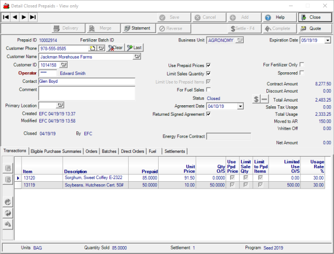Click the Clear customer button
The height and width of the screenshot is (254, 334).
pyautogui.click(x=116, y=48)
